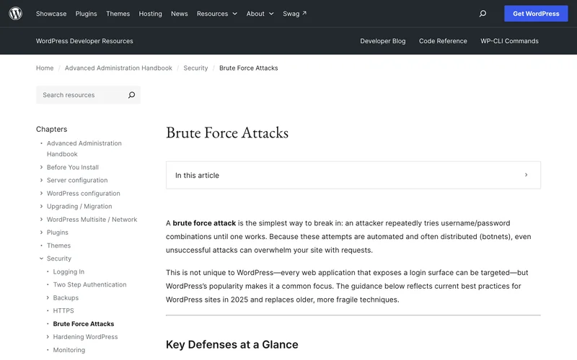Open the Backups sidebar link
577x360 pixels.
(x=66, y=297)
